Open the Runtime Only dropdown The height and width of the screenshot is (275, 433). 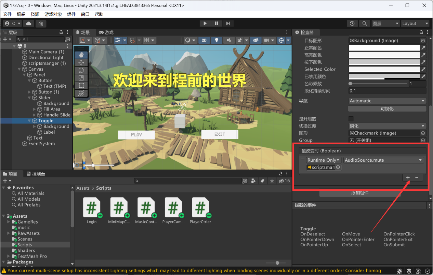click(x=323, y=160)
